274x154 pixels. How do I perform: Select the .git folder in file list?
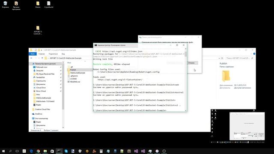tap(71, 67)
